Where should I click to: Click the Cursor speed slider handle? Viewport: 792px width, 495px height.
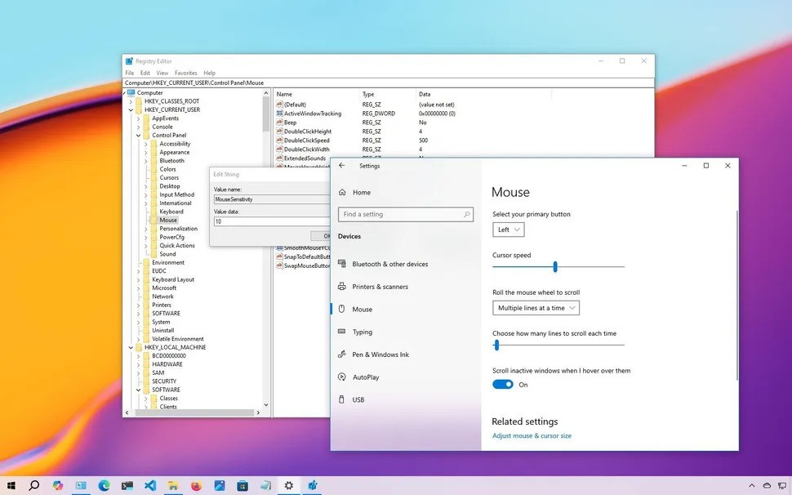(x=555, y=266)
